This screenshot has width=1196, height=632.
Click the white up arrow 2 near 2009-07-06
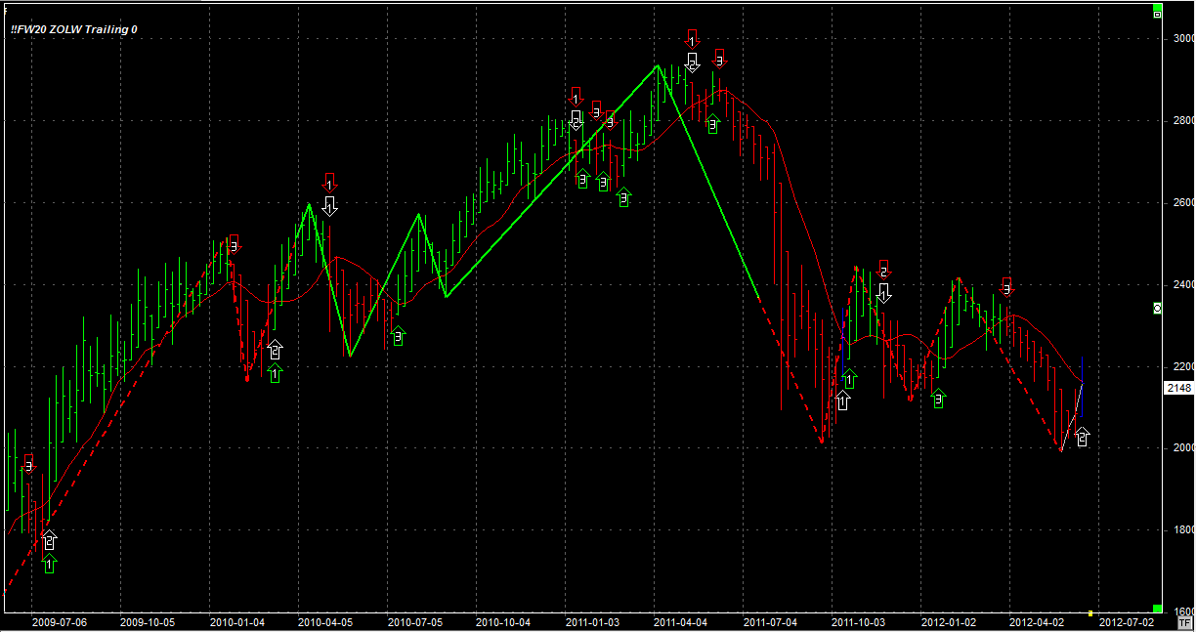click(49, 538)
